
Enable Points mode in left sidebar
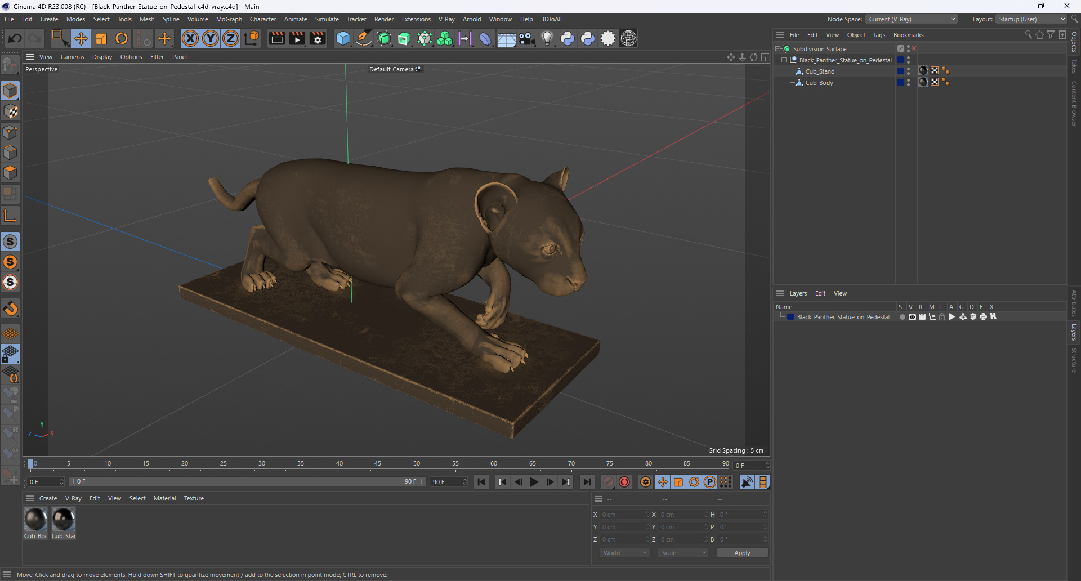pyautogui.click(x=10, y=132)
